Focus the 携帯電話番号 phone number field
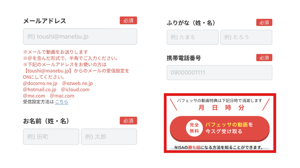The height and width of the screenshot is (168, 300). click(219, 73)
